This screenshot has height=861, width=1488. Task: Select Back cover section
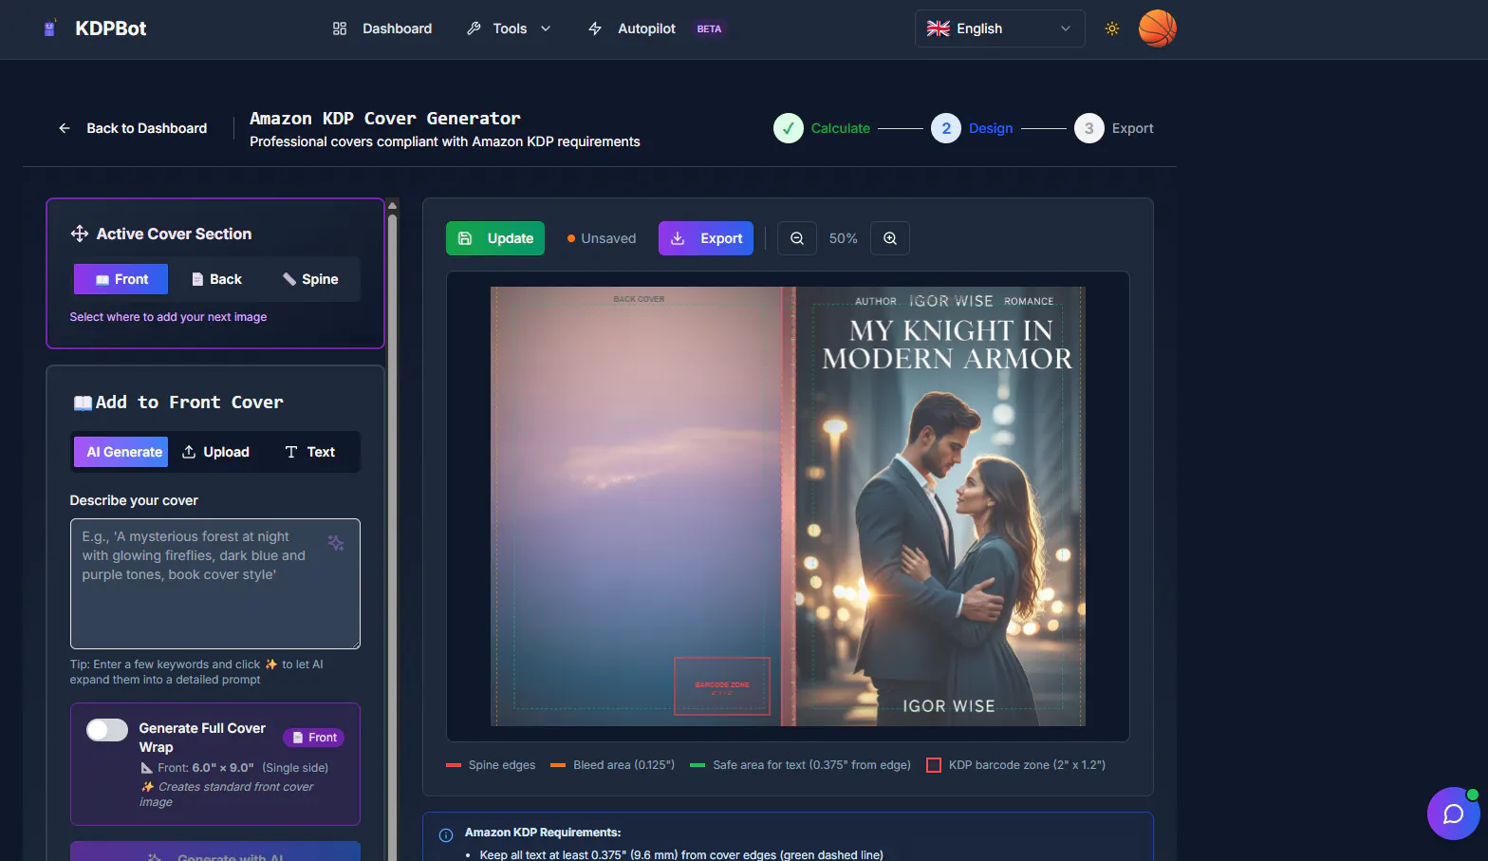(215, 279)
